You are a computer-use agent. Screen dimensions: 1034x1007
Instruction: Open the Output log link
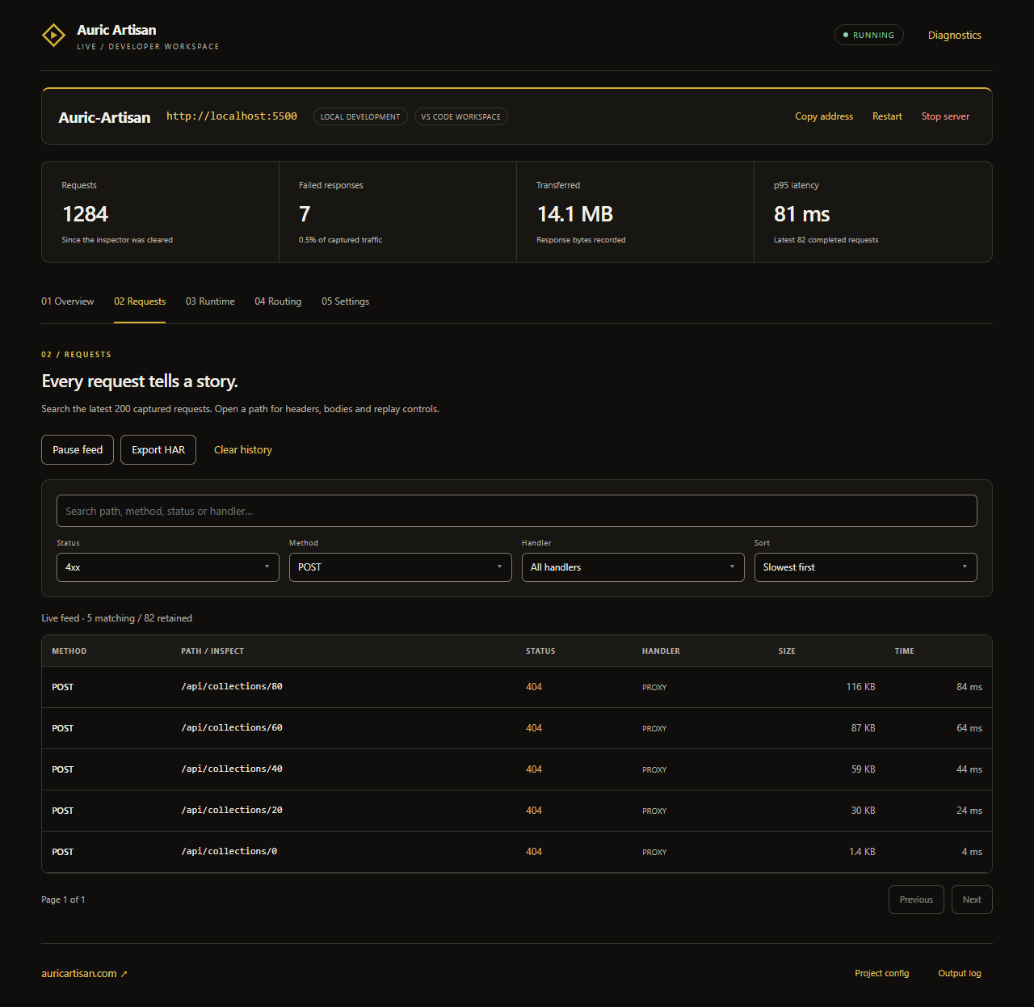(960, 973)
